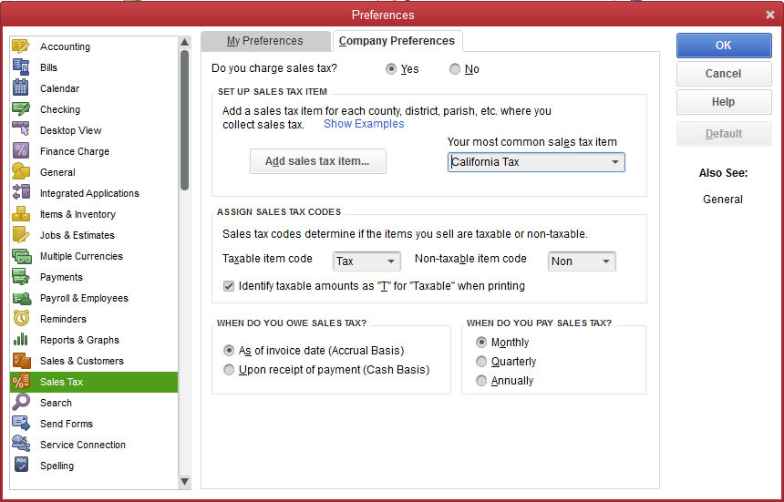Toggle Identify taxable amounts as T checkbox
The height and width of the screenshot is (502, 784).
coord(229,286)
